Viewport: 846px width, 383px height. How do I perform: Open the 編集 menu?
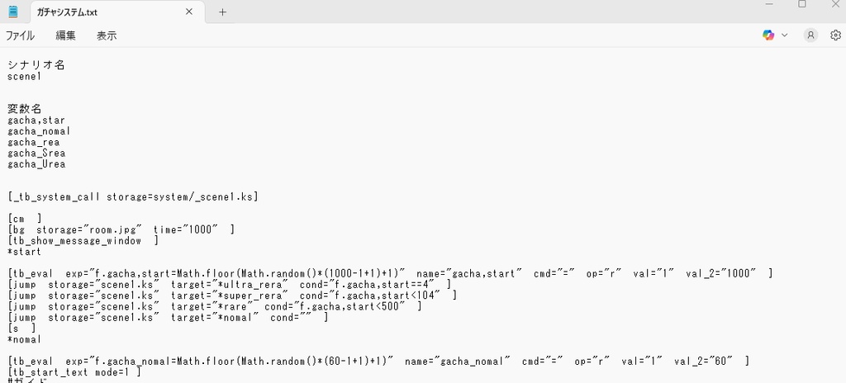[x=66, y=35]
